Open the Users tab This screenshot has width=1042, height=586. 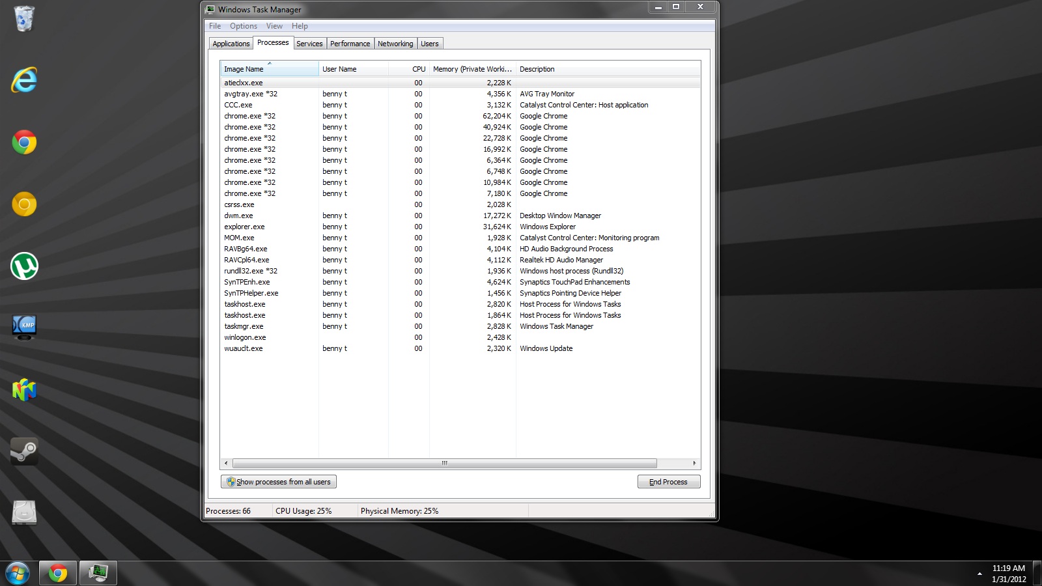point(430,44)
